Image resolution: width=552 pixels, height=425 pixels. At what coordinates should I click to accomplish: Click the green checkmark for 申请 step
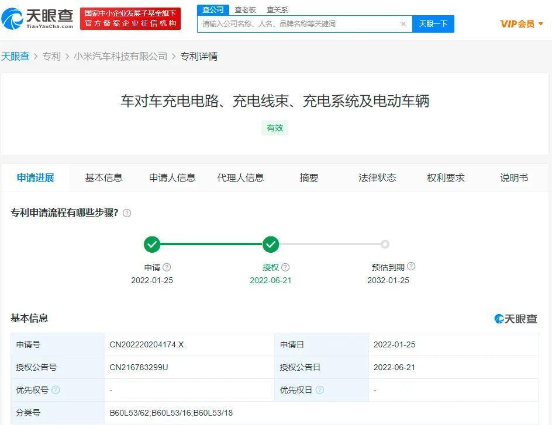coord(152,244)
